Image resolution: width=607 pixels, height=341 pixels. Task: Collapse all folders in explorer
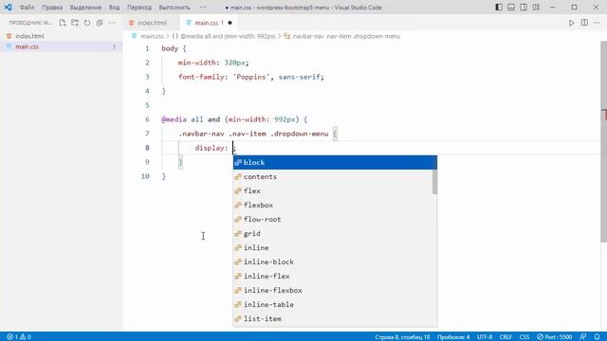coord(100,23)
